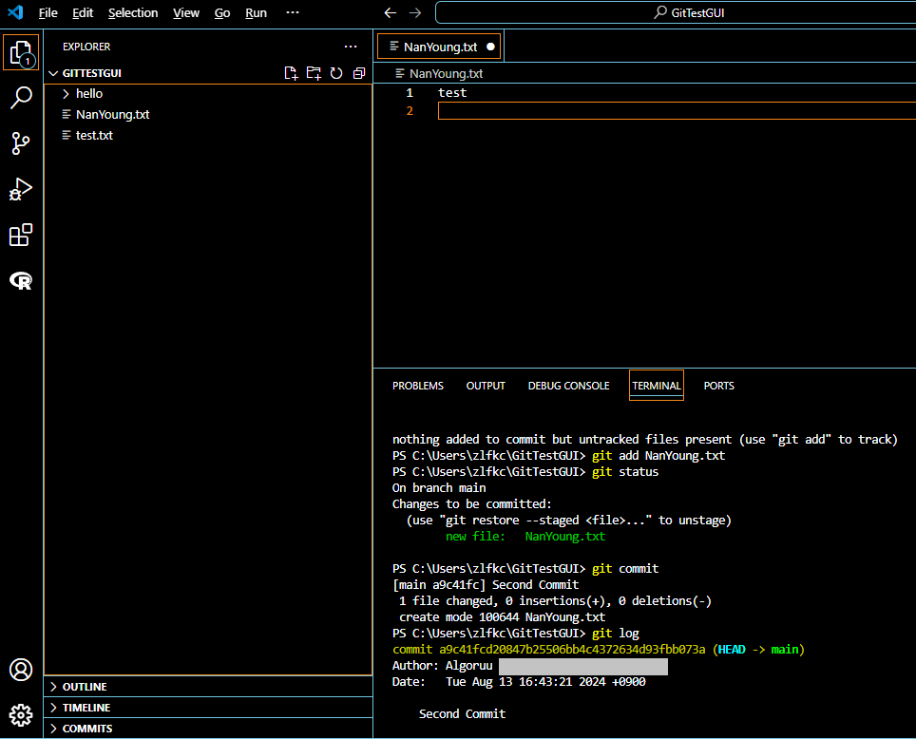Click the NanYoung.txt breadcrumb
Viewport: 916px width, 739px height.
click(x=439, y=73)
